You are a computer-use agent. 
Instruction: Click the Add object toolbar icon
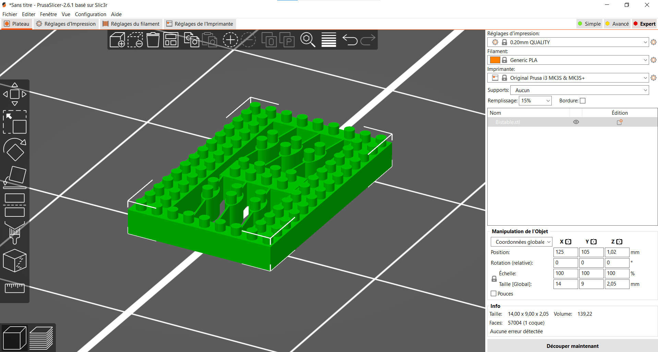coord(117,40)
